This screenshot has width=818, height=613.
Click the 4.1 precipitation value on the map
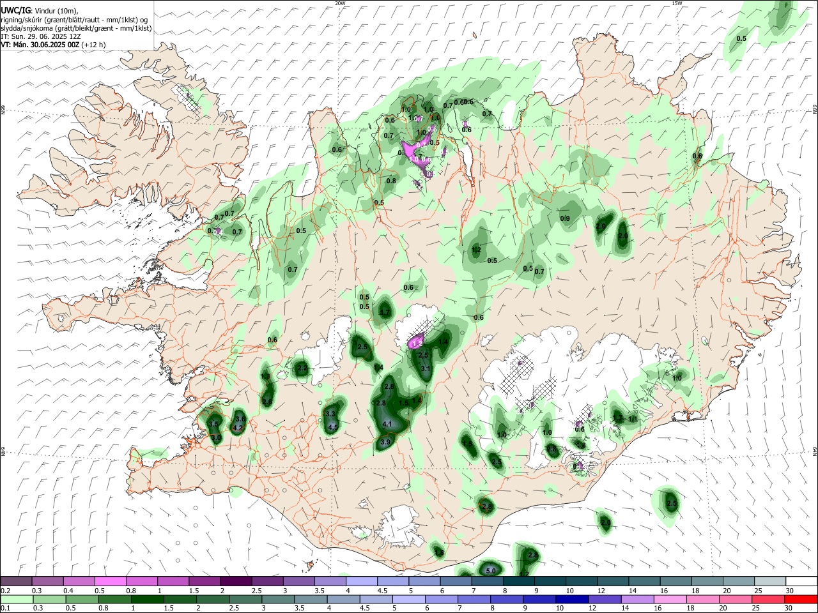click(387, 424)
